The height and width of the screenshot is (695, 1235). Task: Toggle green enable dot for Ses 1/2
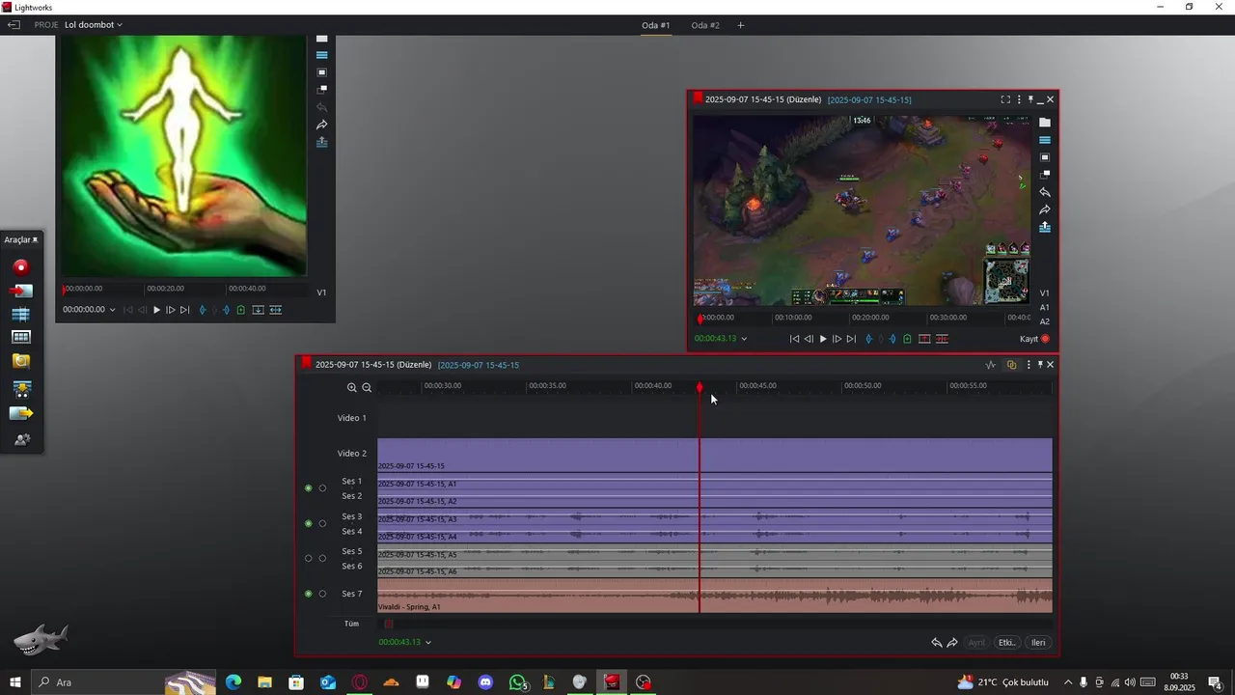pos(309,488)
